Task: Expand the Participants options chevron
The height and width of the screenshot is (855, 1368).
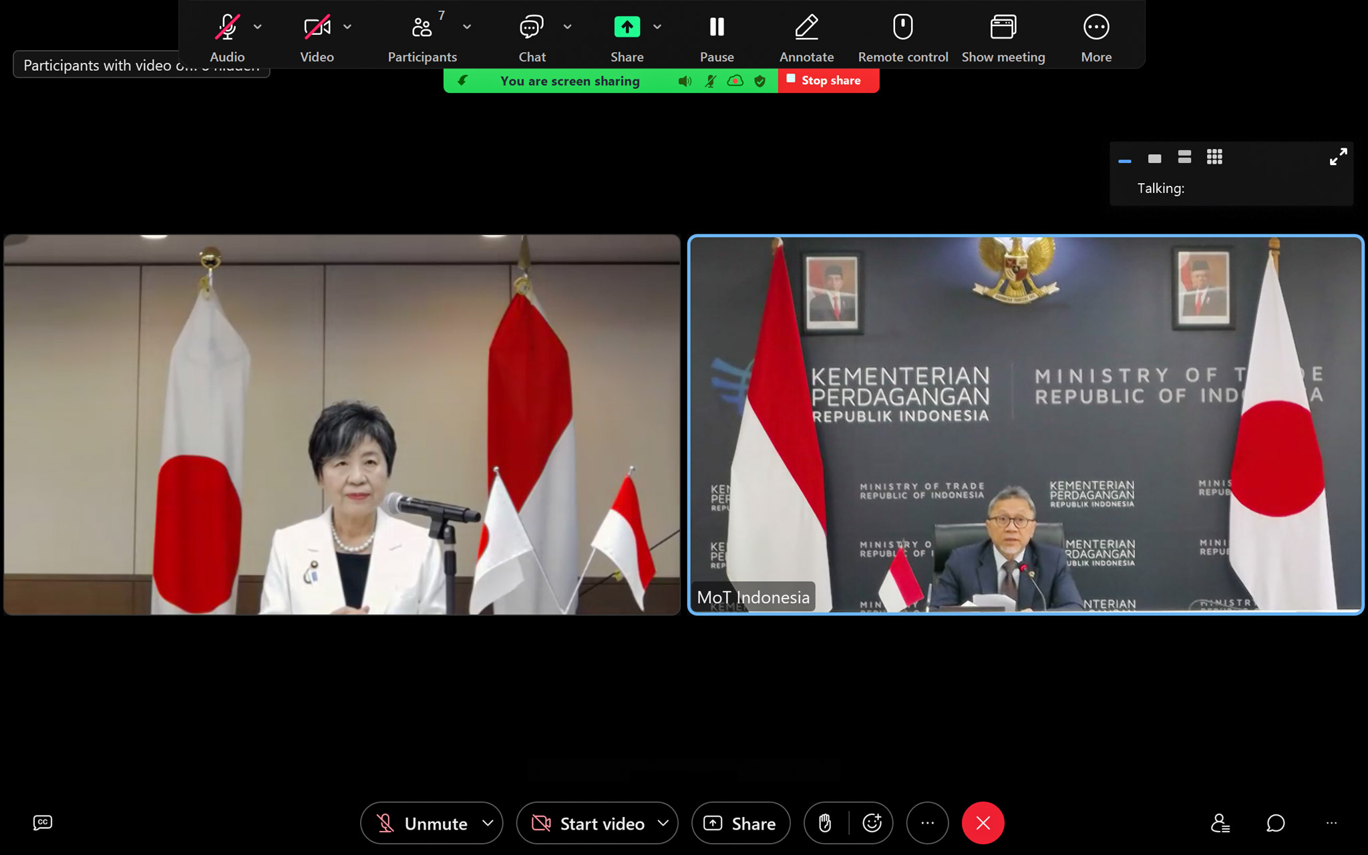Action: (x=467, y=27)
